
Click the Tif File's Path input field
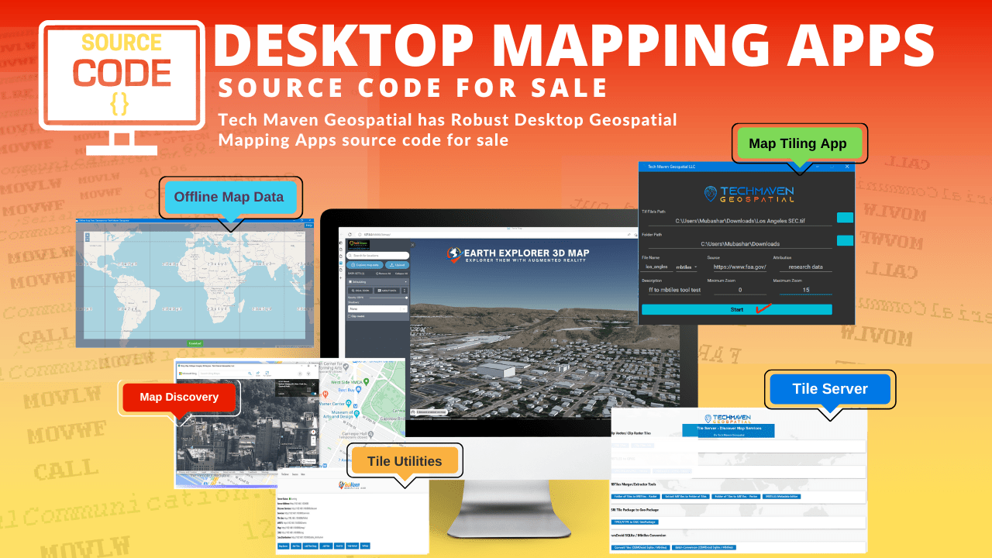pyautogui.click(x=741, y=222)
